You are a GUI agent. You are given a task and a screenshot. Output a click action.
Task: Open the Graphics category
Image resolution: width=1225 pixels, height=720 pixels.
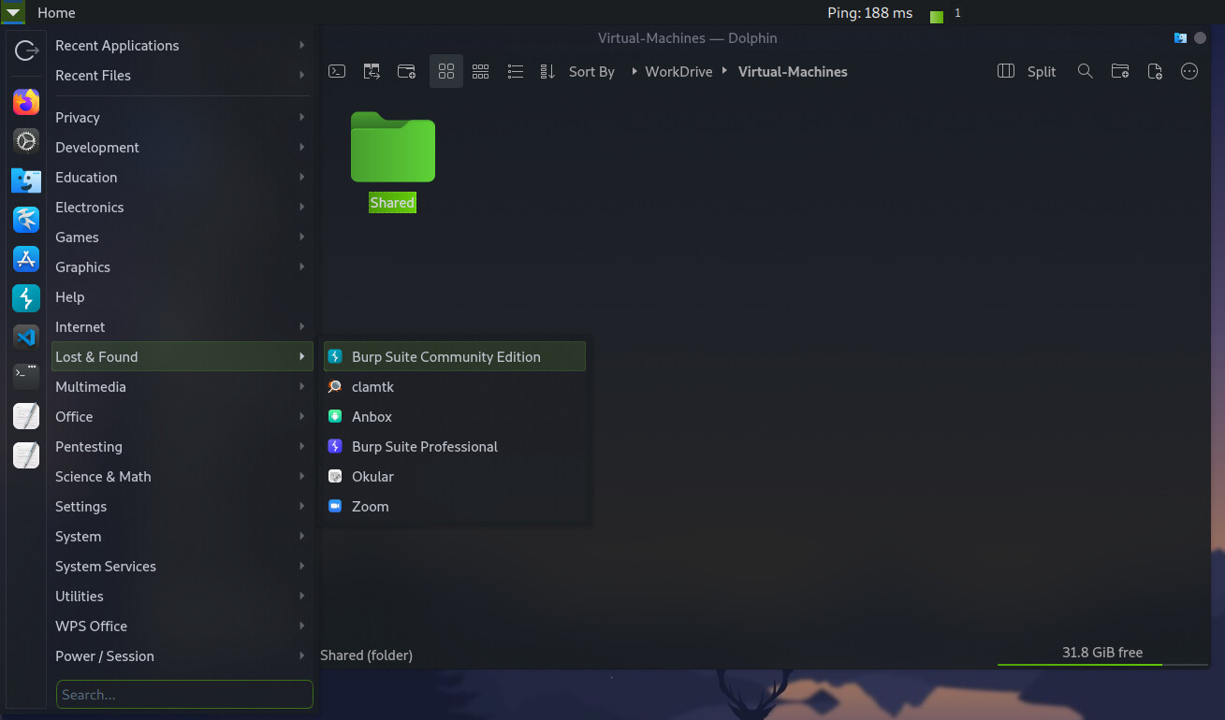[182, 266]
